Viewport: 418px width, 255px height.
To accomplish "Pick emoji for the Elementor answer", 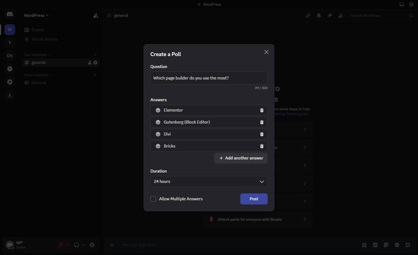I will click(158, 110).
